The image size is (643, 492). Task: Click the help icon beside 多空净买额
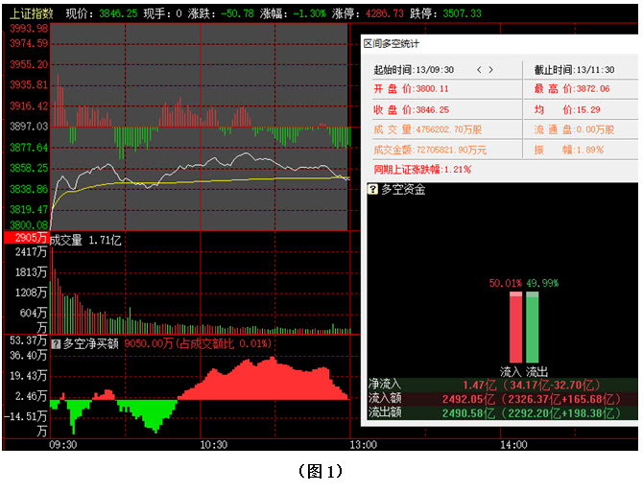point(56,342)
